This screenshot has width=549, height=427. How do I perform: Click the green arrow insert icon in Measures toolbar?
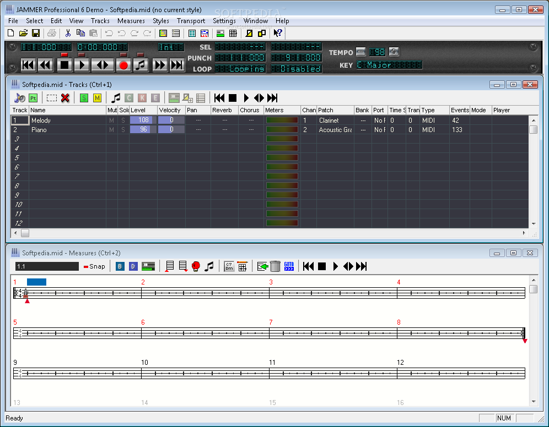262,266
